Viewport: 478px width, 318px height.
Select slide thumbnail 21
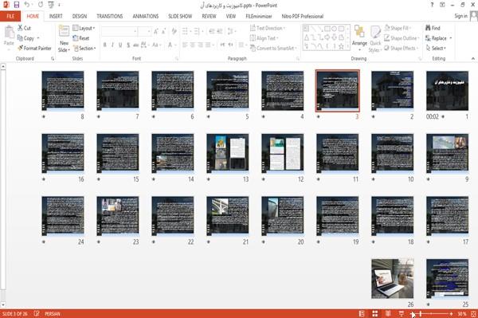coord(227,216)
